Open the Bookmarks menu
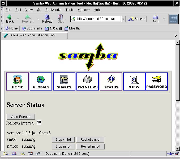 53,10
